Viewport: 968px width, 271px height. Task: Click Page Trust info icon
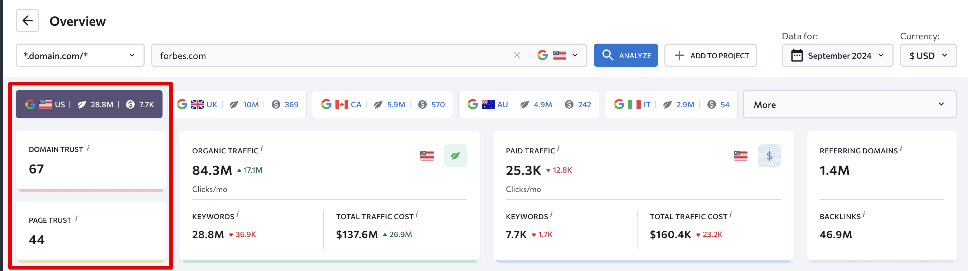tap(76, 218)
